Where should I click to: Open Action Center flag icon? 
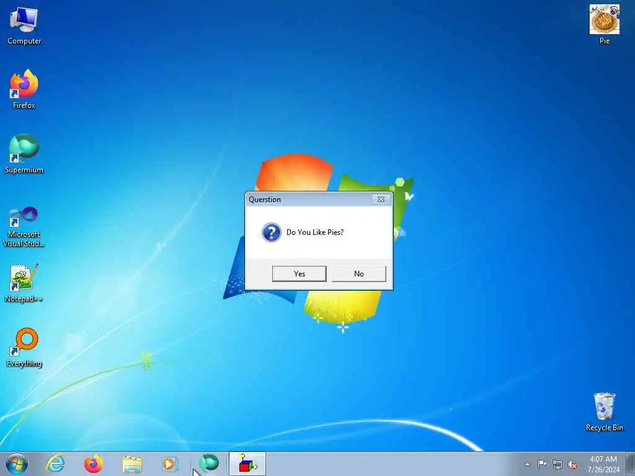(542, 464)
